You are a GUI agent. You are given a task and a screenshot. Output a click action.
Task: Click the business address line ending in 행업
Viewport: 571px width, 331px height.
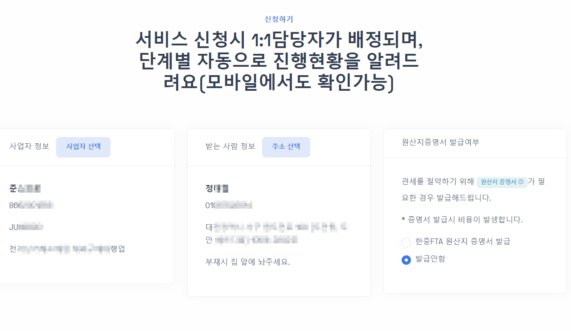tap(67, 249)
